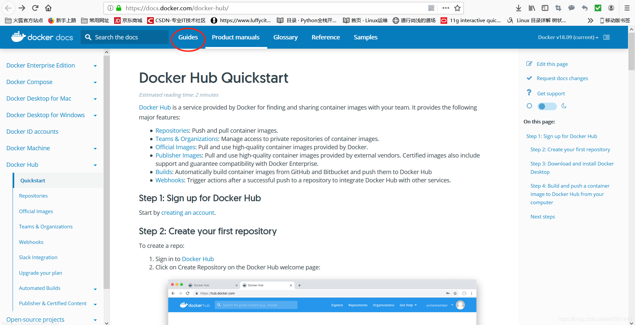Image resolution: width=635 pixels, height=325 pixels.
Task: Click the sidebar scrollbar down arrow
Action: pyautogui.click(x=106, y=323)
